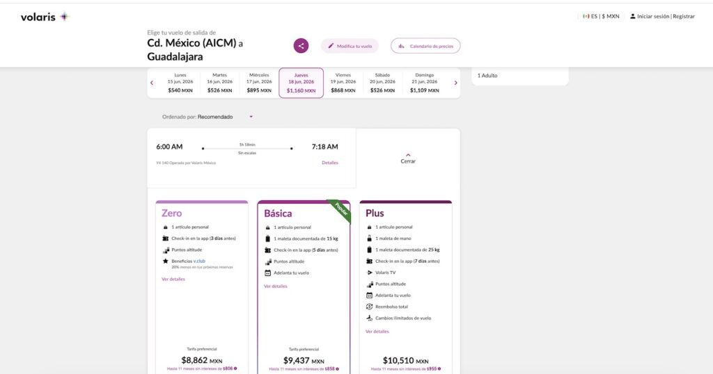Select Martes 16 jun date tab
This screenshot has width=713, height=374.
[x=219, y=83]
